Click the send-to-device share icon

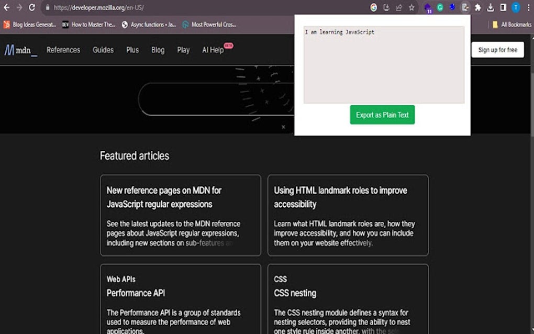(x=398, y=7)
